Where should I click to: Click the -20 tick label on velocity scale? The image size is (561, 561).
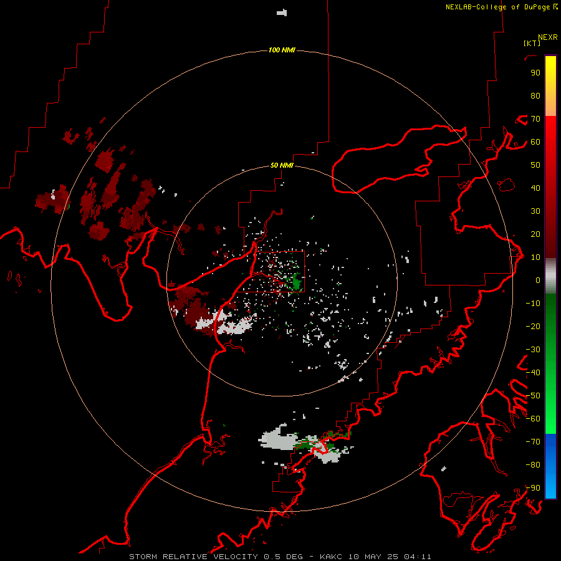pos(533,327)
